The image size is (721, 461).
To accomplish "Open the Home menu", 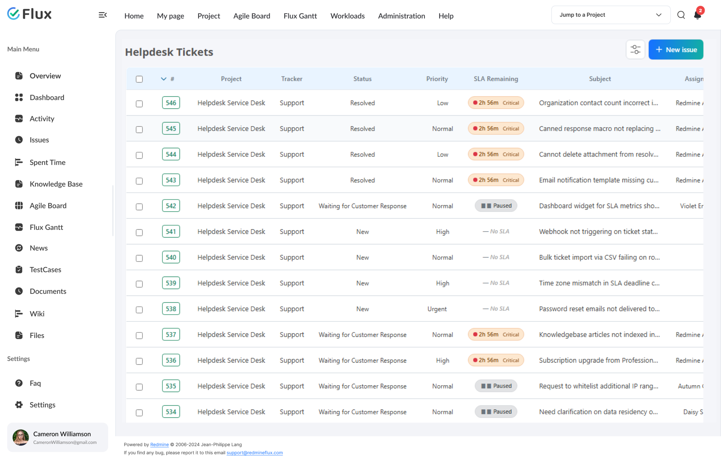I will tap(134, 16).
